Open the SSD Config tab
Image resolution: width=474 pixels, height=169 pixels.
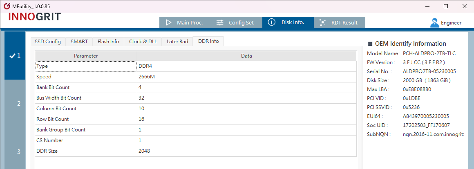47,41
